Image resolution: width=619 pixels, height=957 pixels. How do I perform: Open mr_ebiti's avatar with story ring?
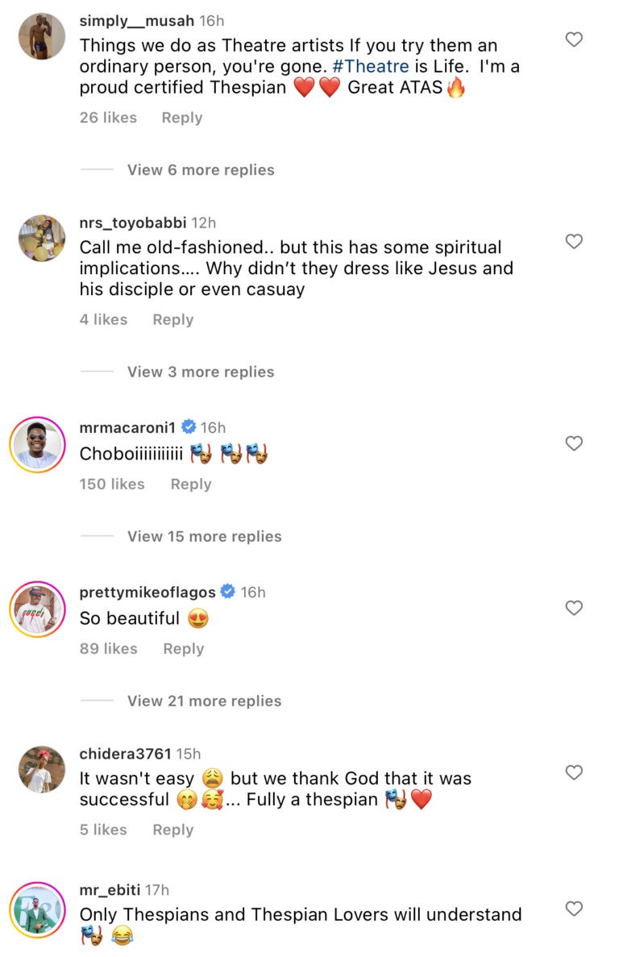38,910
